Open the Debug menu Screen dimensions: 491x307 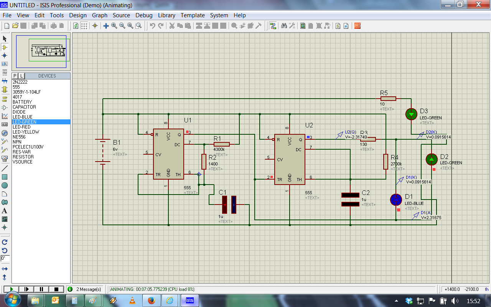(x=144, y=15)
